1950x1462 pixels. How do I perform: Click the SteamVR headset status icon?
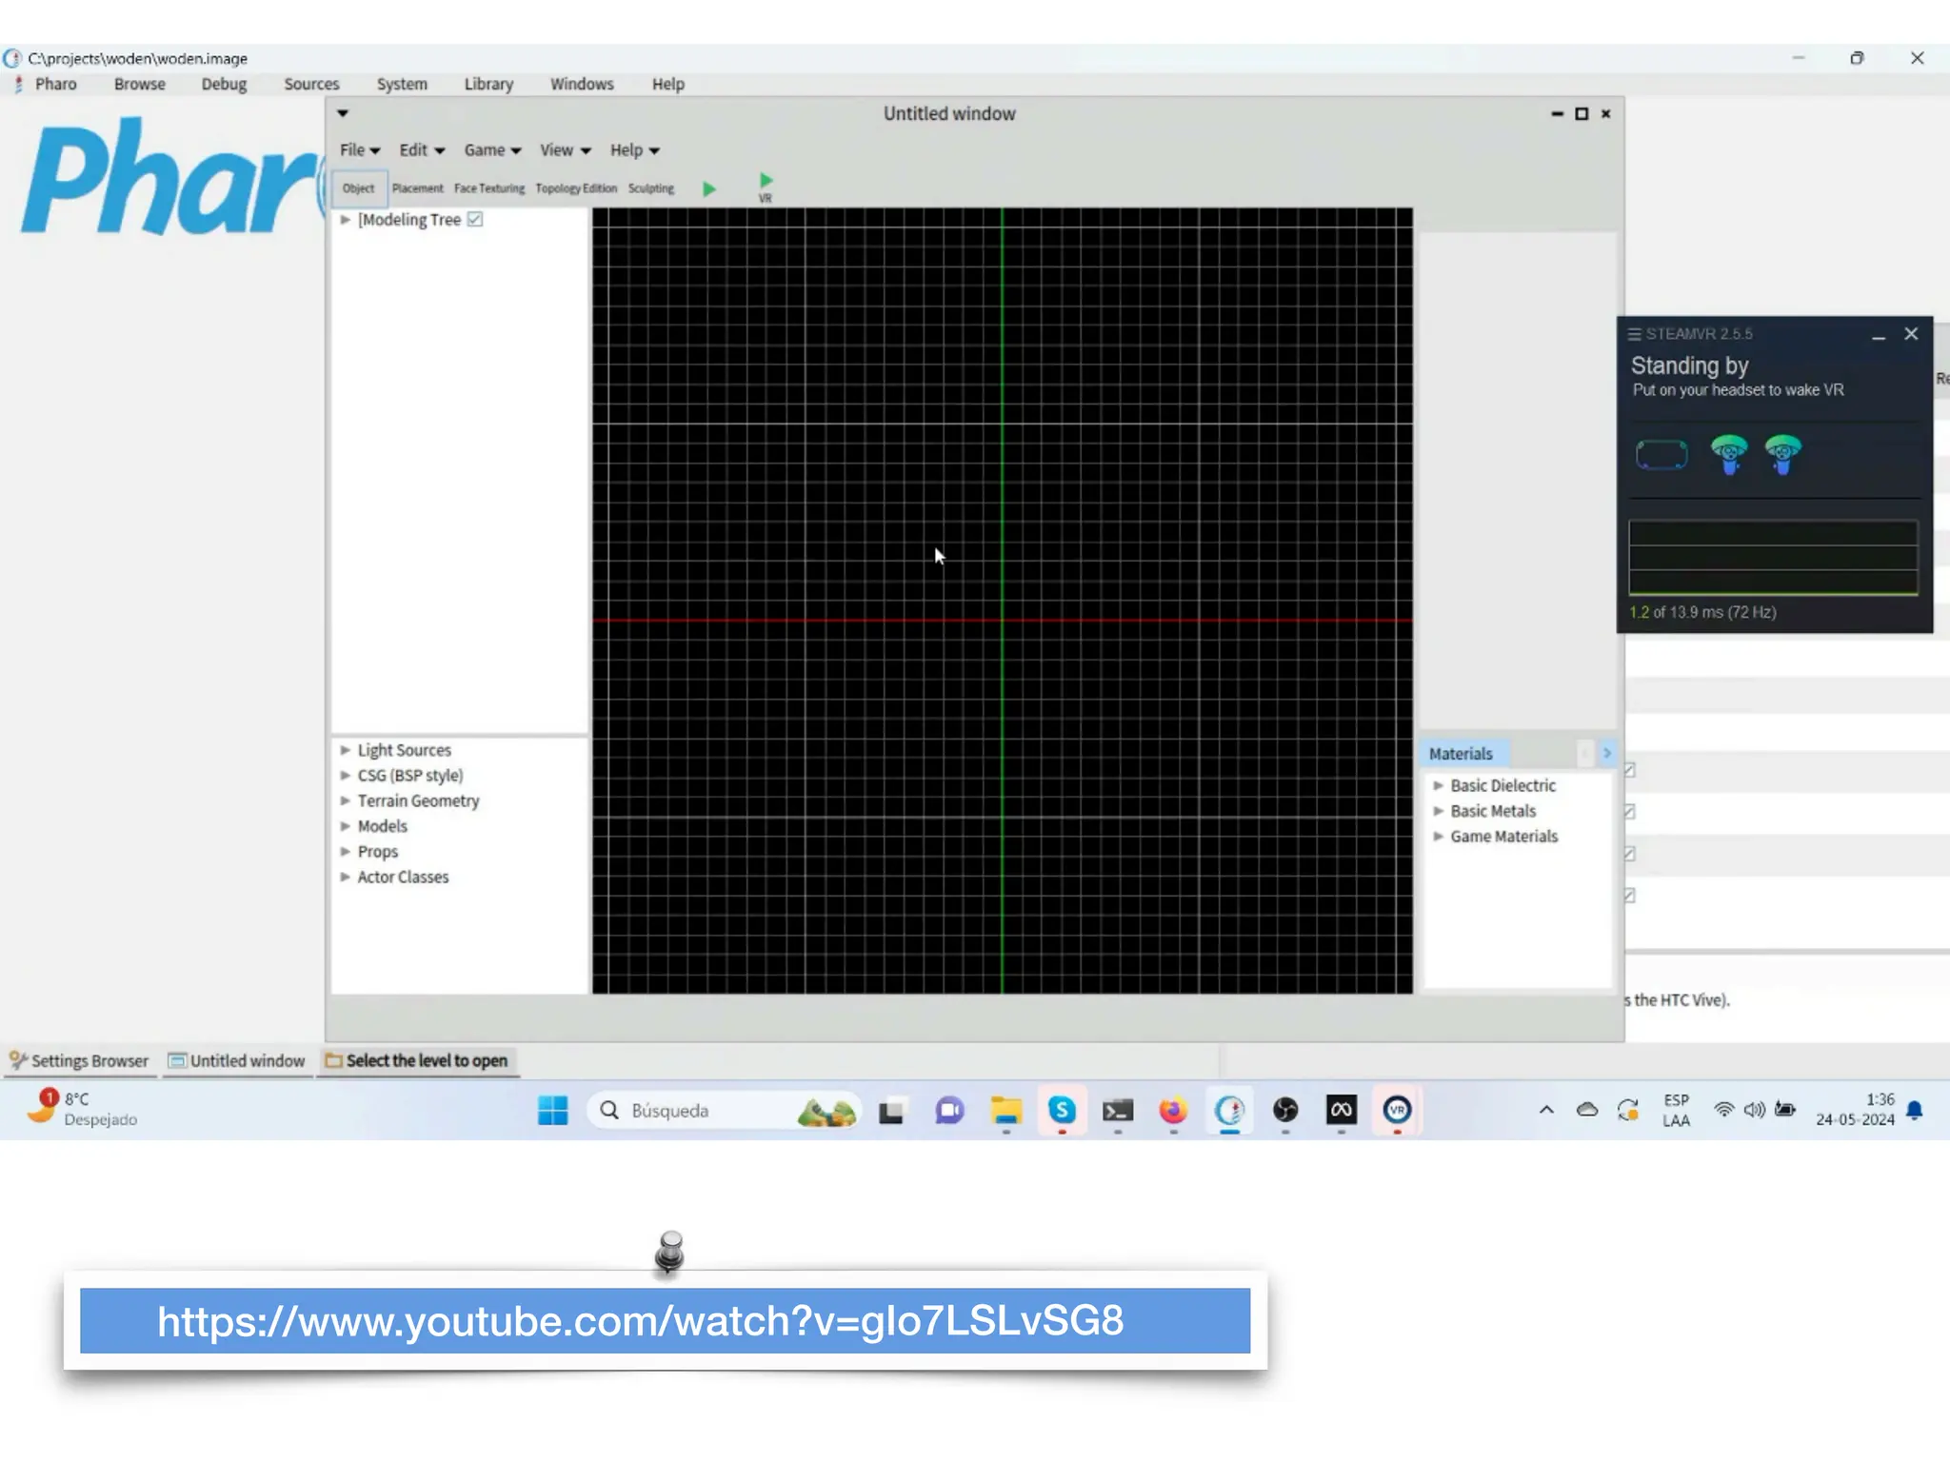click(1661, 454)
